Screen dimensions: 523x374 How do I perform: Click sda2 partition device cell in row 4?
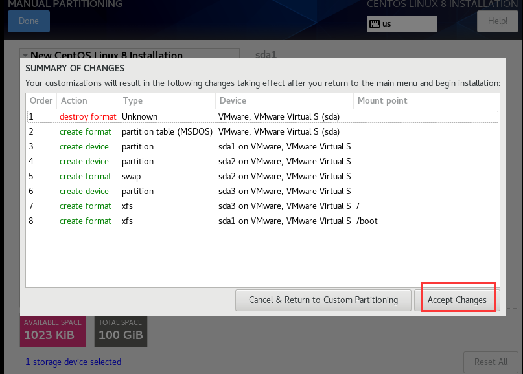click(285, 162)
